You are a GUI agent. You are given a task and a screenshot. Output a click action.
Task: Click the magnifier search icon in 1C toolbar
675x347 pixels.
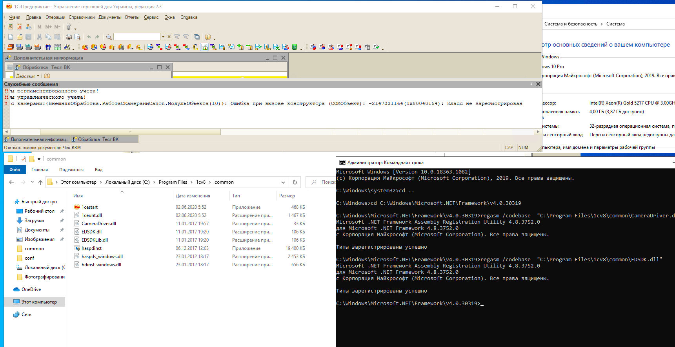(x=109, y=37)
